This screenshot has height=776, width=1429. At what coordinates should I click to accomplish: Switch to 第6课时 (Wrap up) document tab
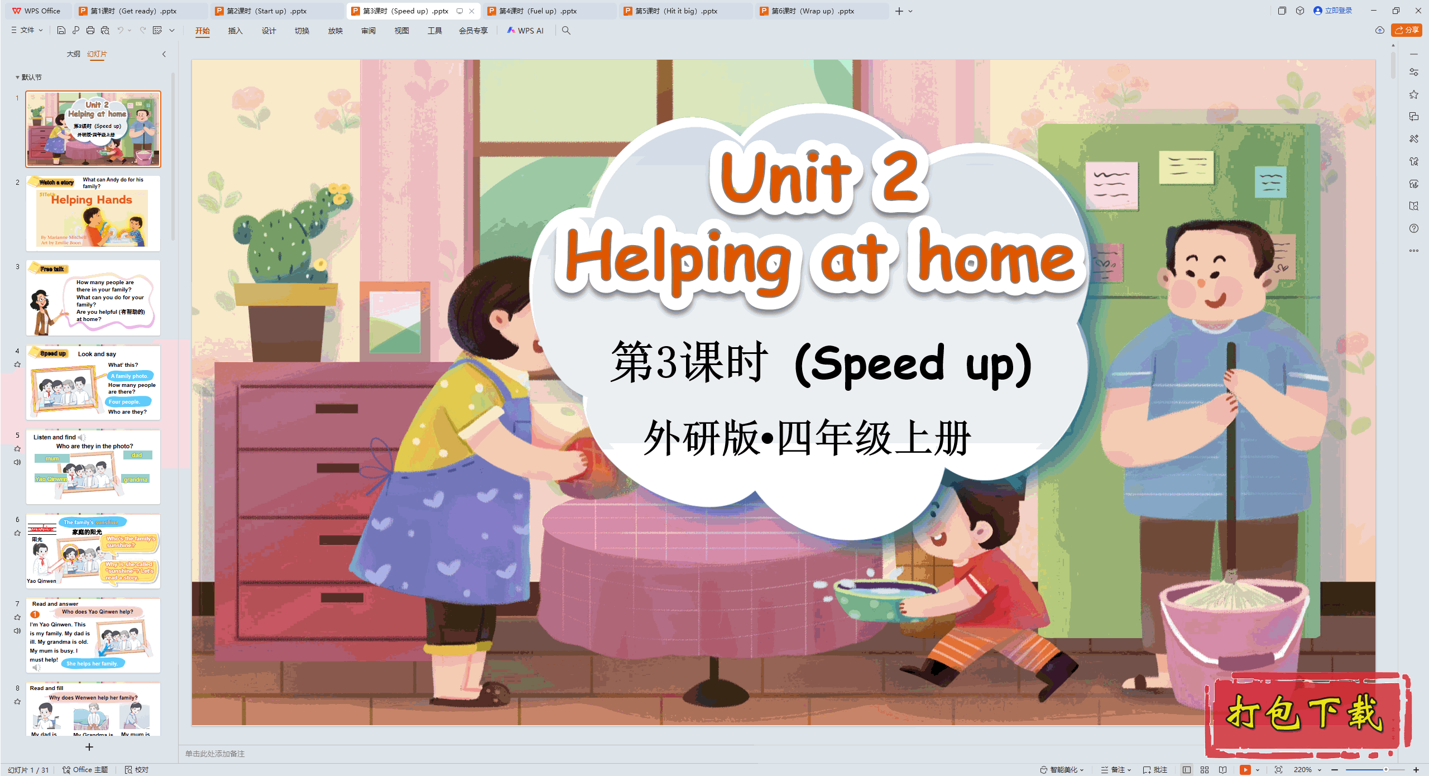pyautogui.click(x=822, y=11)
